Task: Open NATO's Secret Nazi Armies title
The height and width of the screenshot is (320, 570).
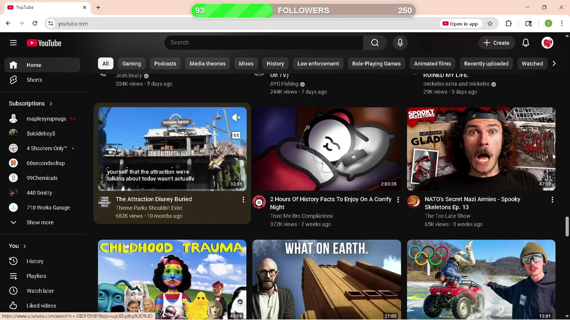Action: coord(472,203)
